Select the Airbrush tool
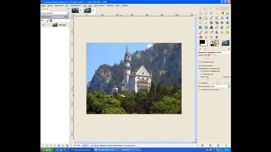 [x=211, y=32]
